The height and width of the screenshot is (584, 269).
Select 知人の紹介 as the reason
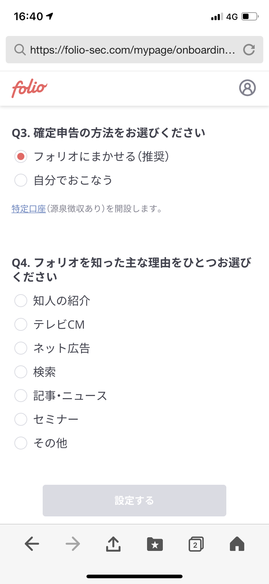21,301
